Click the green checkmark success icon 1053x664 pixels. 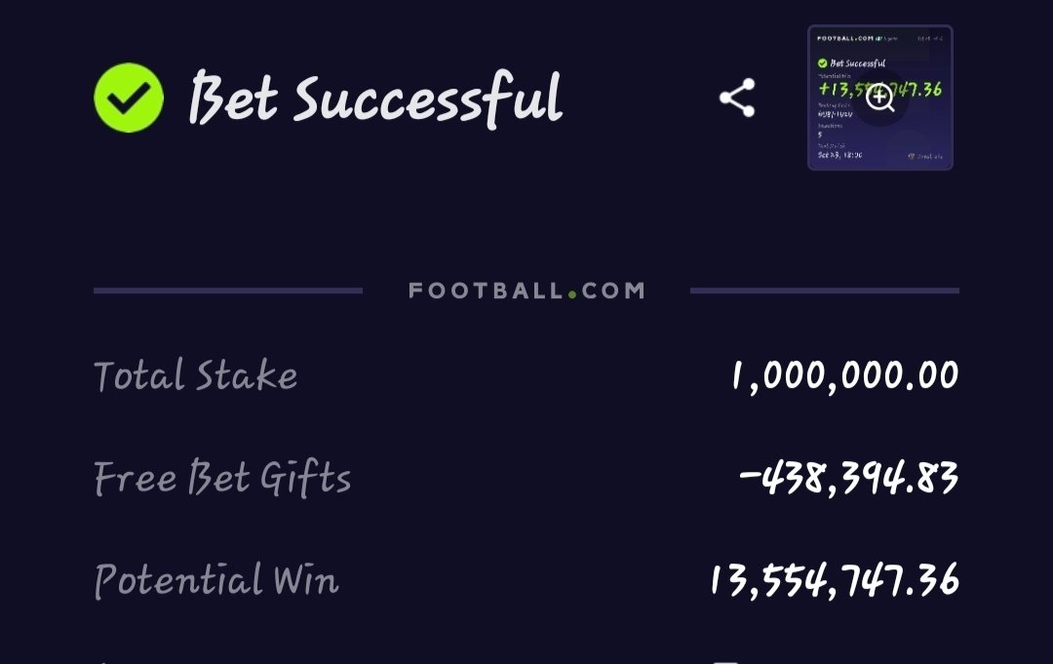pos(129,98)
